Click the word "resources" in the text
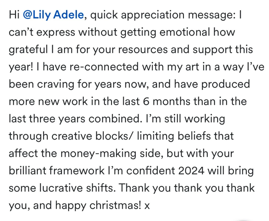269x221 pixels. 143,50
